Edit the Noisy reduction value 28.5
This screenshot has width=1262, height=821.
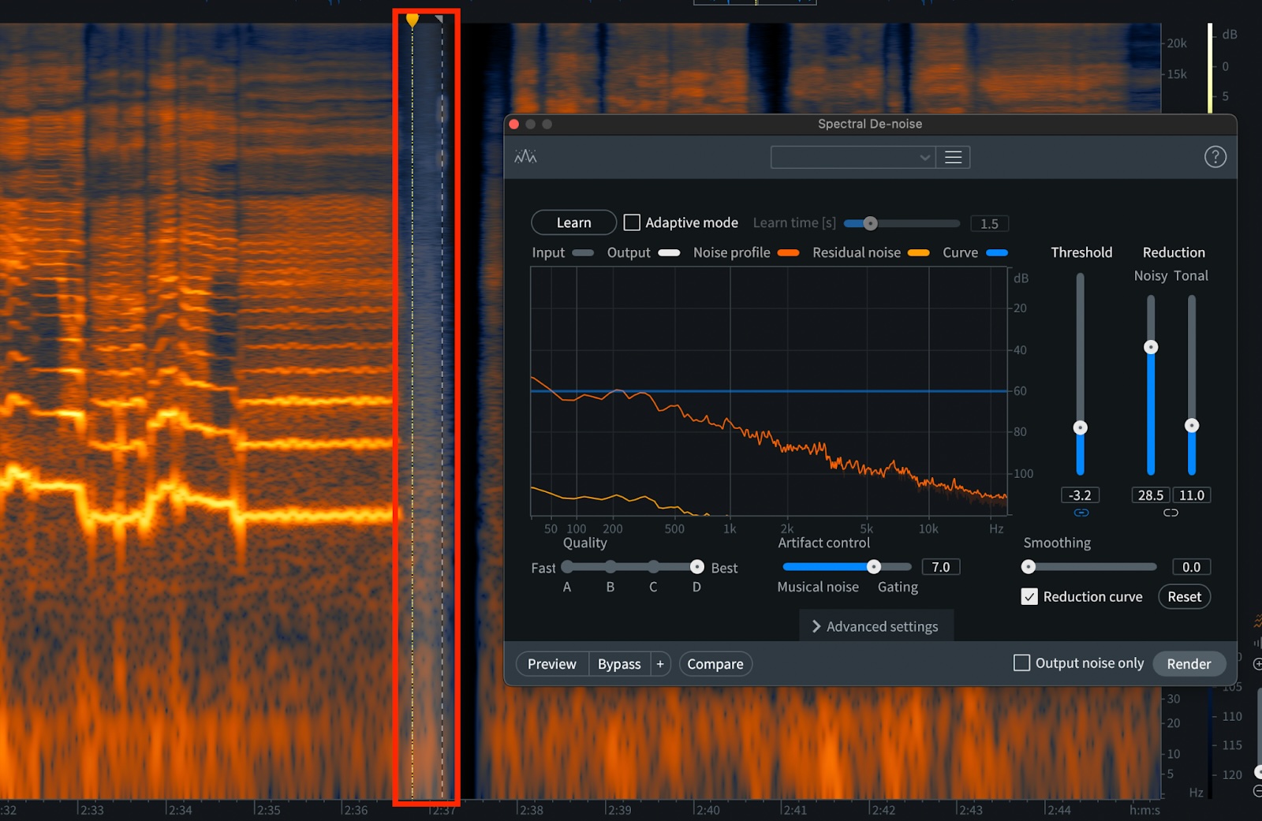click(1151, 495)
